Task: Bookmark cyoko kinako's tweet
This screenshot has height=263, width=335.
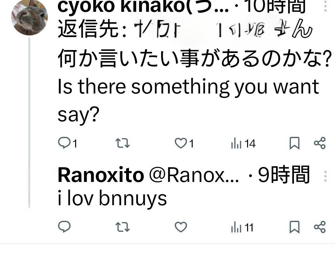Action: pos(294,143)
